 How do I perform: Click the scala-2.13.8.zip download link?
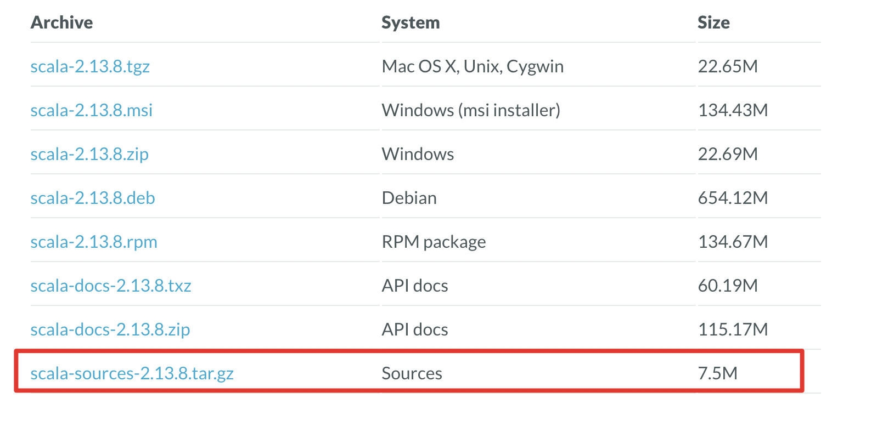click(89, 154)
